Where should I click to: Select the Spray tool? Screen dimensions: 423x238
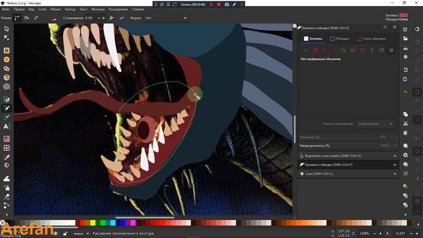coord(7,187)
